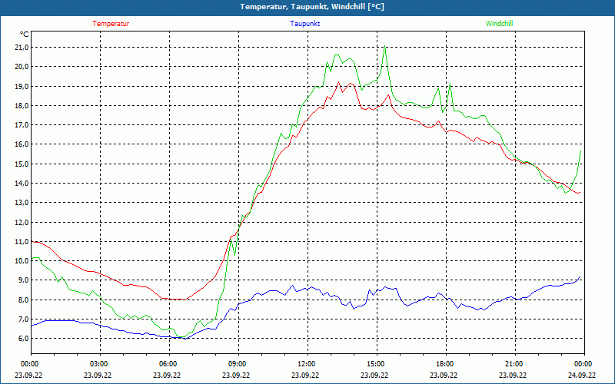Click the '14,0' y-axis value
615x384 pixels.
pos(22,183)
